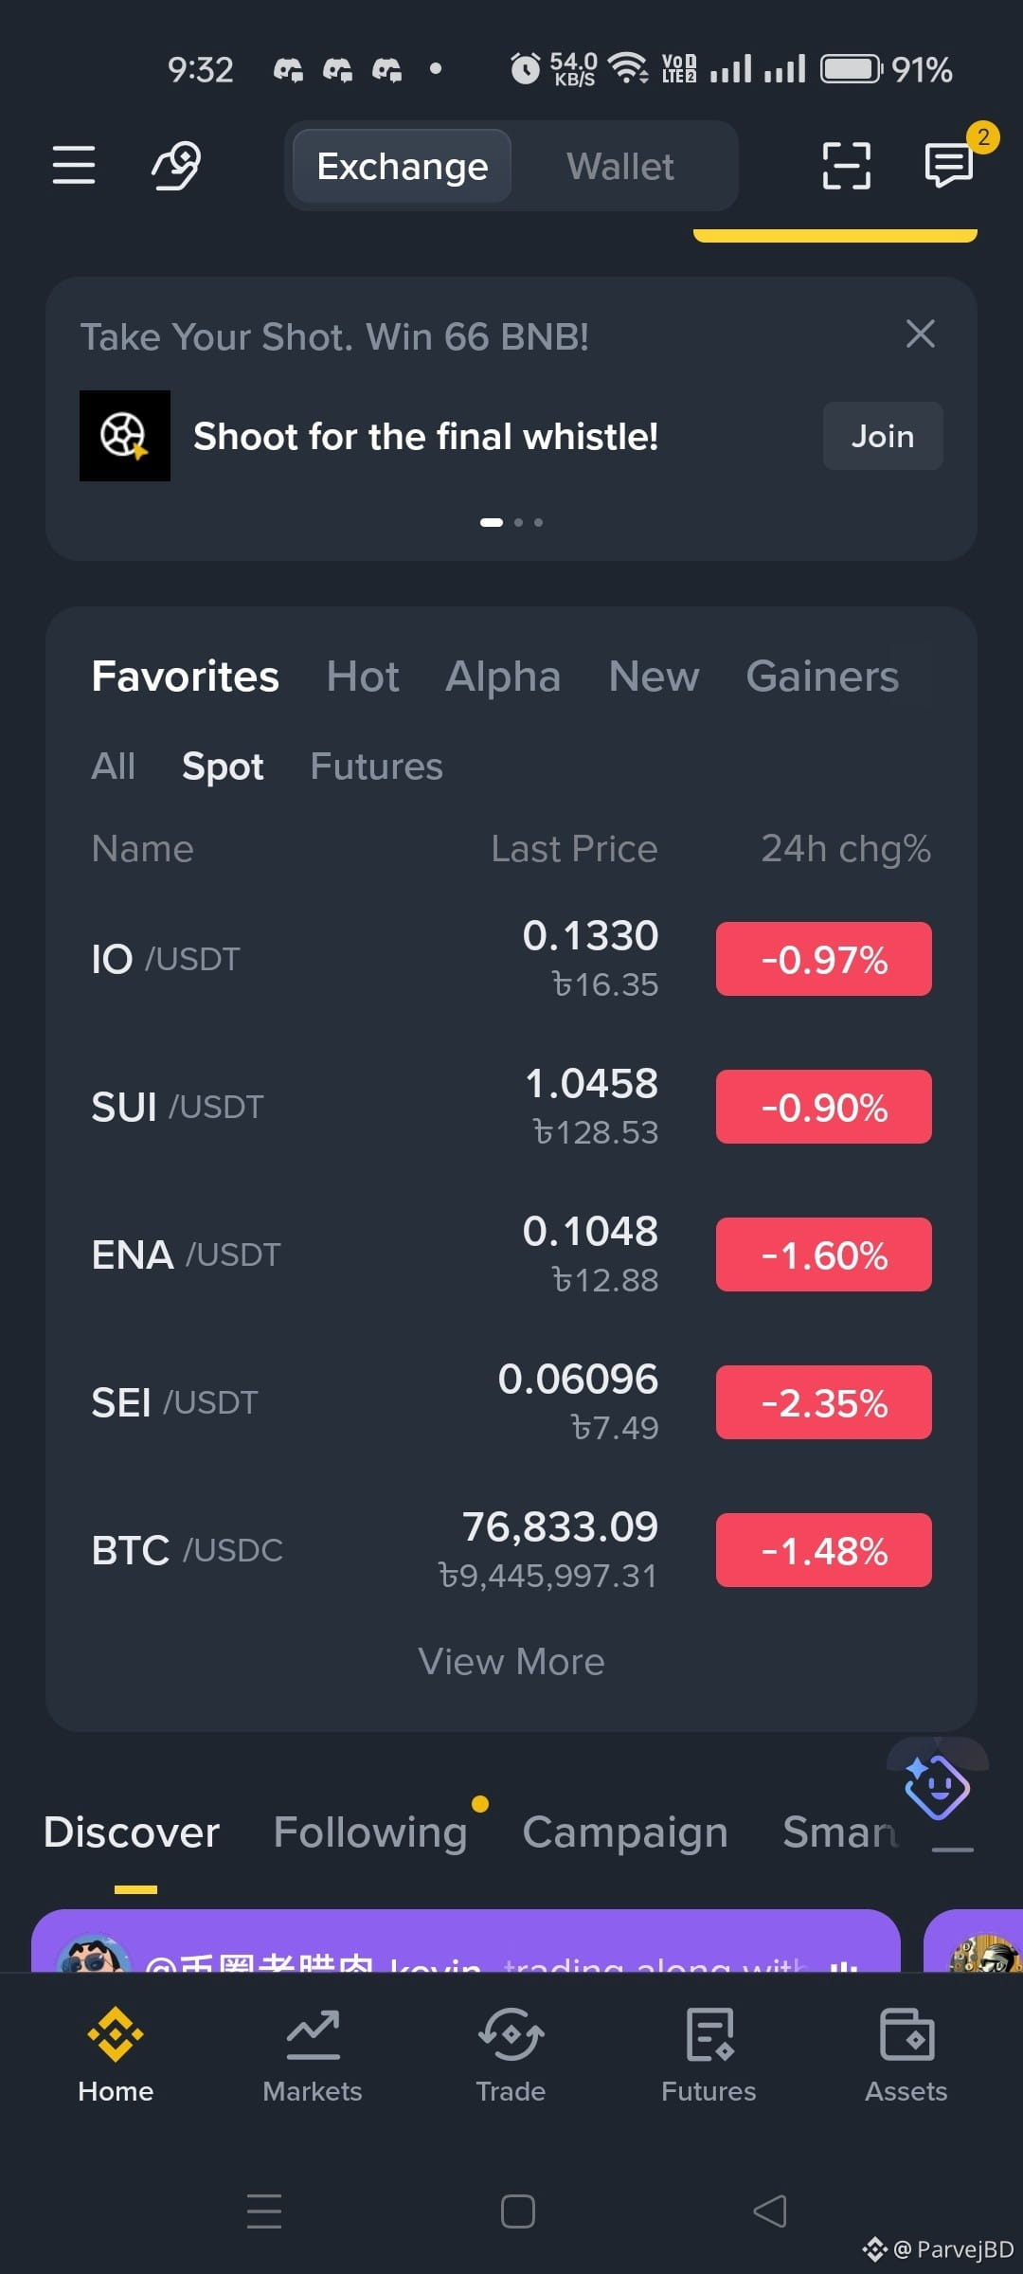Switch to Futures favorites filter
Image resolution: width=1023 pixels, height=2274 pixels.
(x=377, y=767)
